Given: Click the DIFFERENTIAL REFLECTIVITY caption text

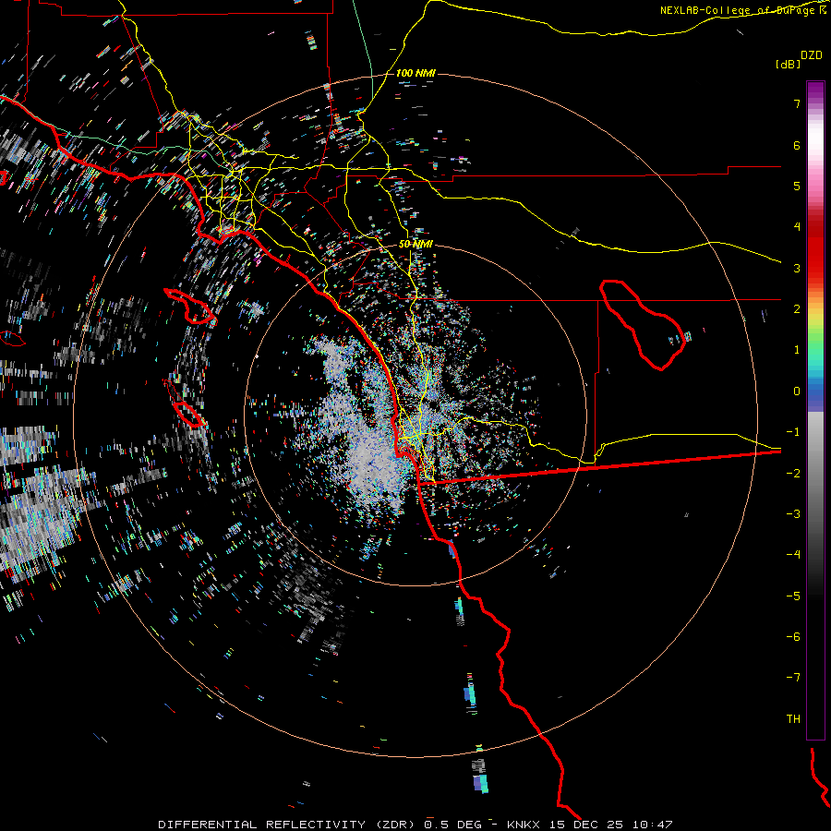Looking at the screenshot, I should point(262,825).
